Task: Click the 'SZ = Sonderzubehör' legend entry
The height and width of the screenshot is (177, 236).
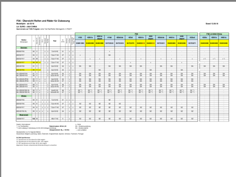Action: [x=82, y=128]
